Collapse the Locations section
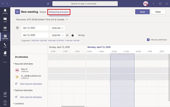 [14, 103]
